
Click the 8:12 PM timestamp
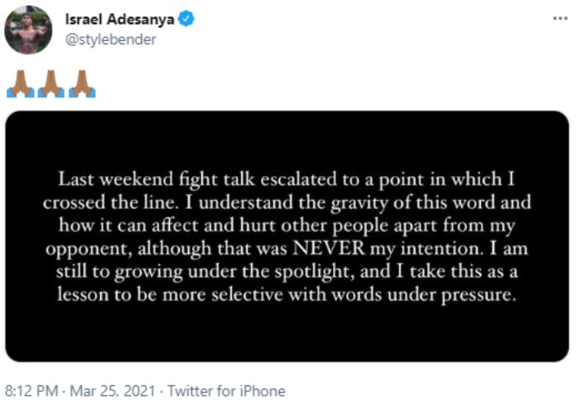pos(31,391)
